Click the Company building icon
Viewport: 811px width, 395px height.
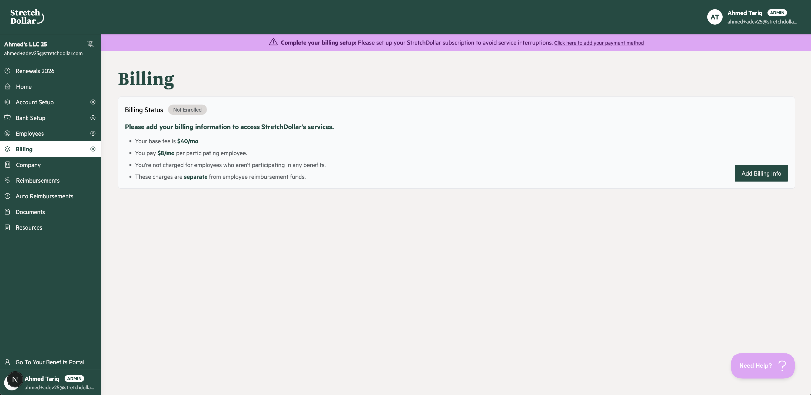pyautogui.click(x=8, y=165)
